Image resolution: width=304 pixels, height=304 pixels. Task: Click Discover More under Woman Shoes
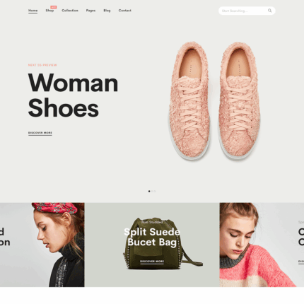(40, 133)
